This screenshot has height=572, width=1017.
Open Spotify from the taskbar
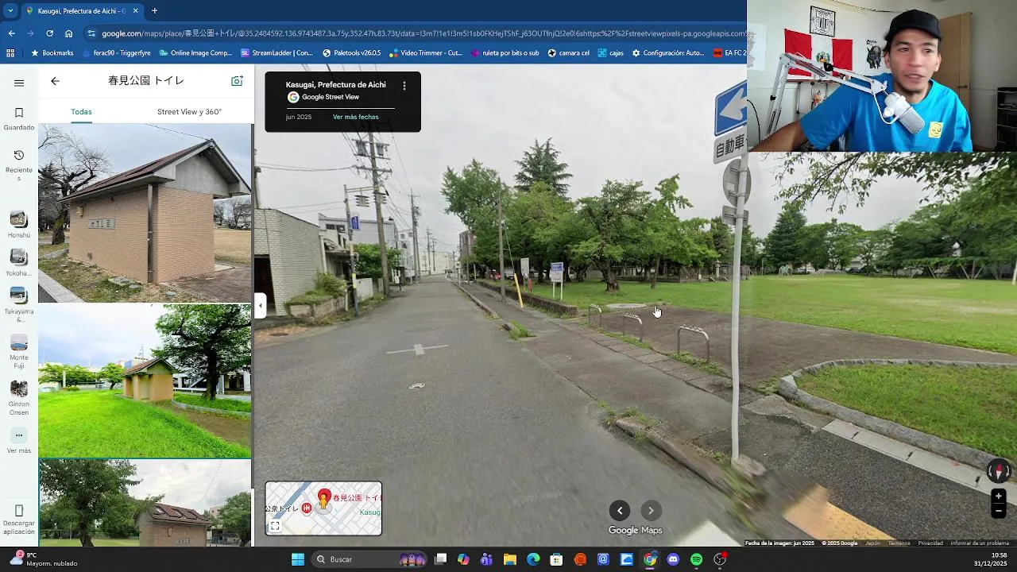pos(696,559)
